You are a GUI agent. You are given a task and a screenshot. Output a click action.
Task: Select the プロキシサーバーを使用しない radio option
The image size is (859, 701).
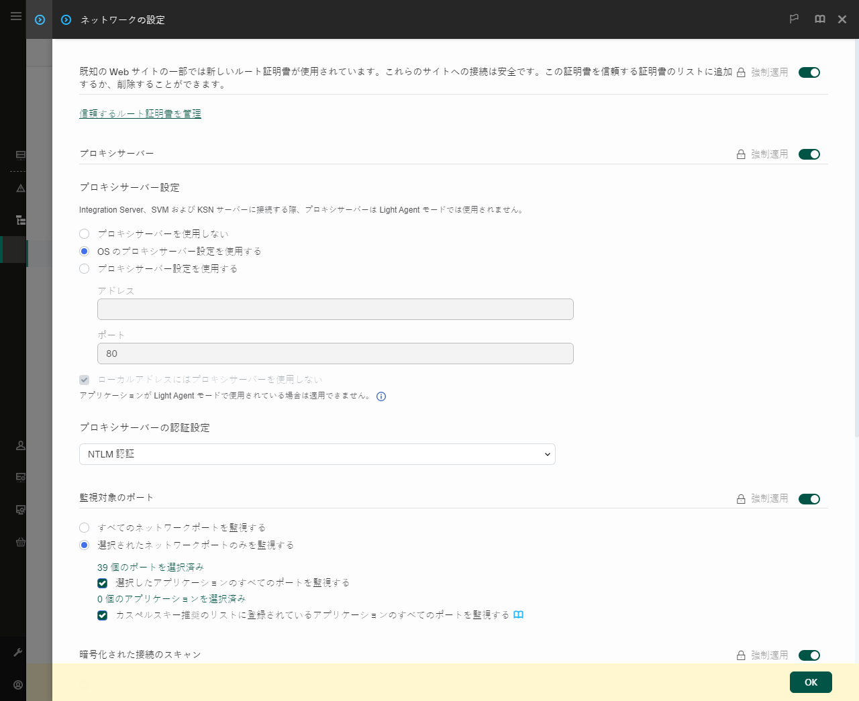84,233
